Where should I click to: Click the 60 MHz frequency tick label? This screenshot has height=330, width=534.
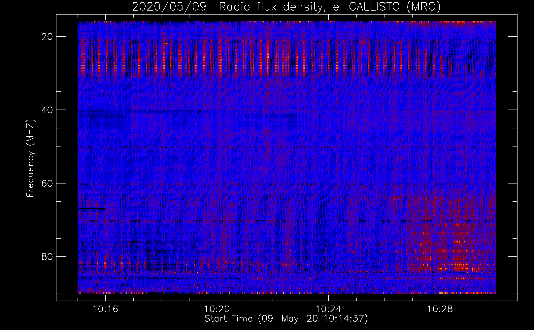click(x=48, y=183)
